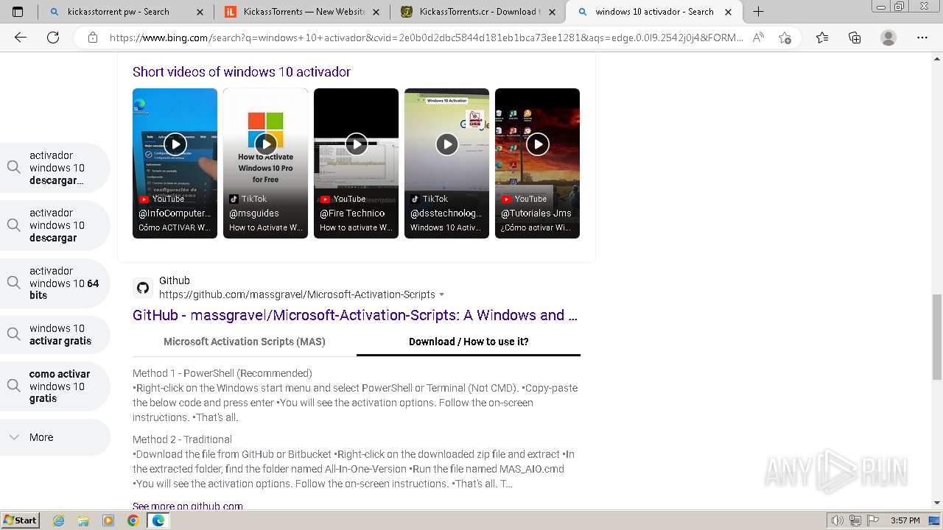This screenshot has height=530, width=943.
Task: Search como activar windows 10 gratis
Action: [55, 386]
